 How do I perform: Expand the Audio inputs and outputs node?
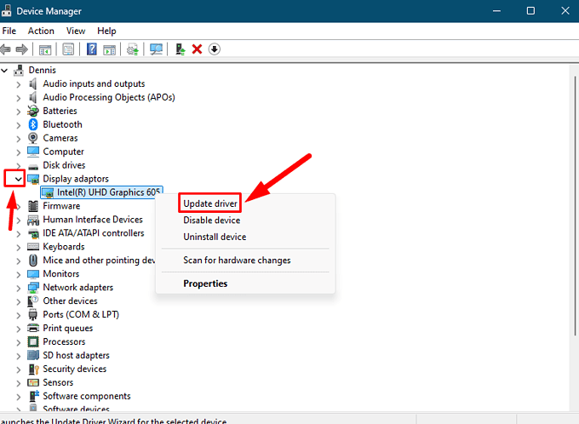19,83
